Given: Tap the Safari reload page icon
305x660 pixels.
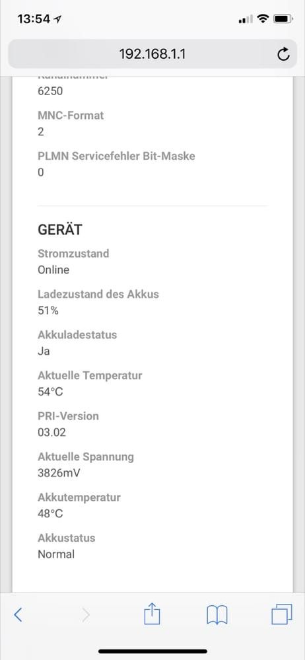Looking at the screenshot, I should tap(284, 54).
